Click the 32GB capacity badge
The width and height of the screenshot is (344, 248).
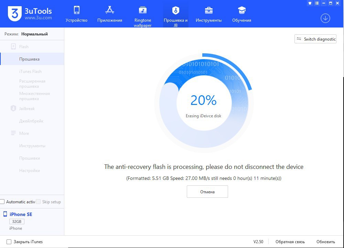(17, 222)
